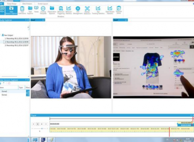
Task: Select the first recording under New Subject
Action: click(17, 38)
